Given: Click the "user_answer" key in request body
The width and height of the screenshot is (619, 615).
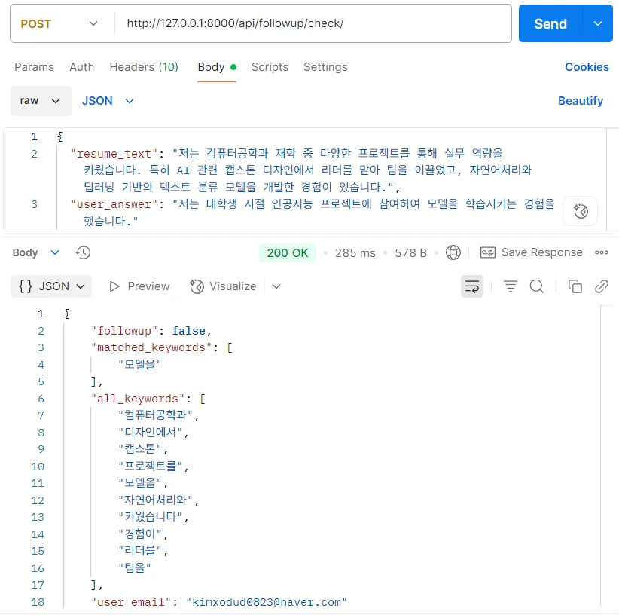Looking at the screenshot, I should (114, 204).
